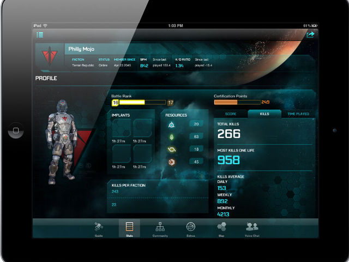Viewport: 349px width, 262px height.
Task: Tap weekly kills average 892
Action: click(x=222, y=201)
